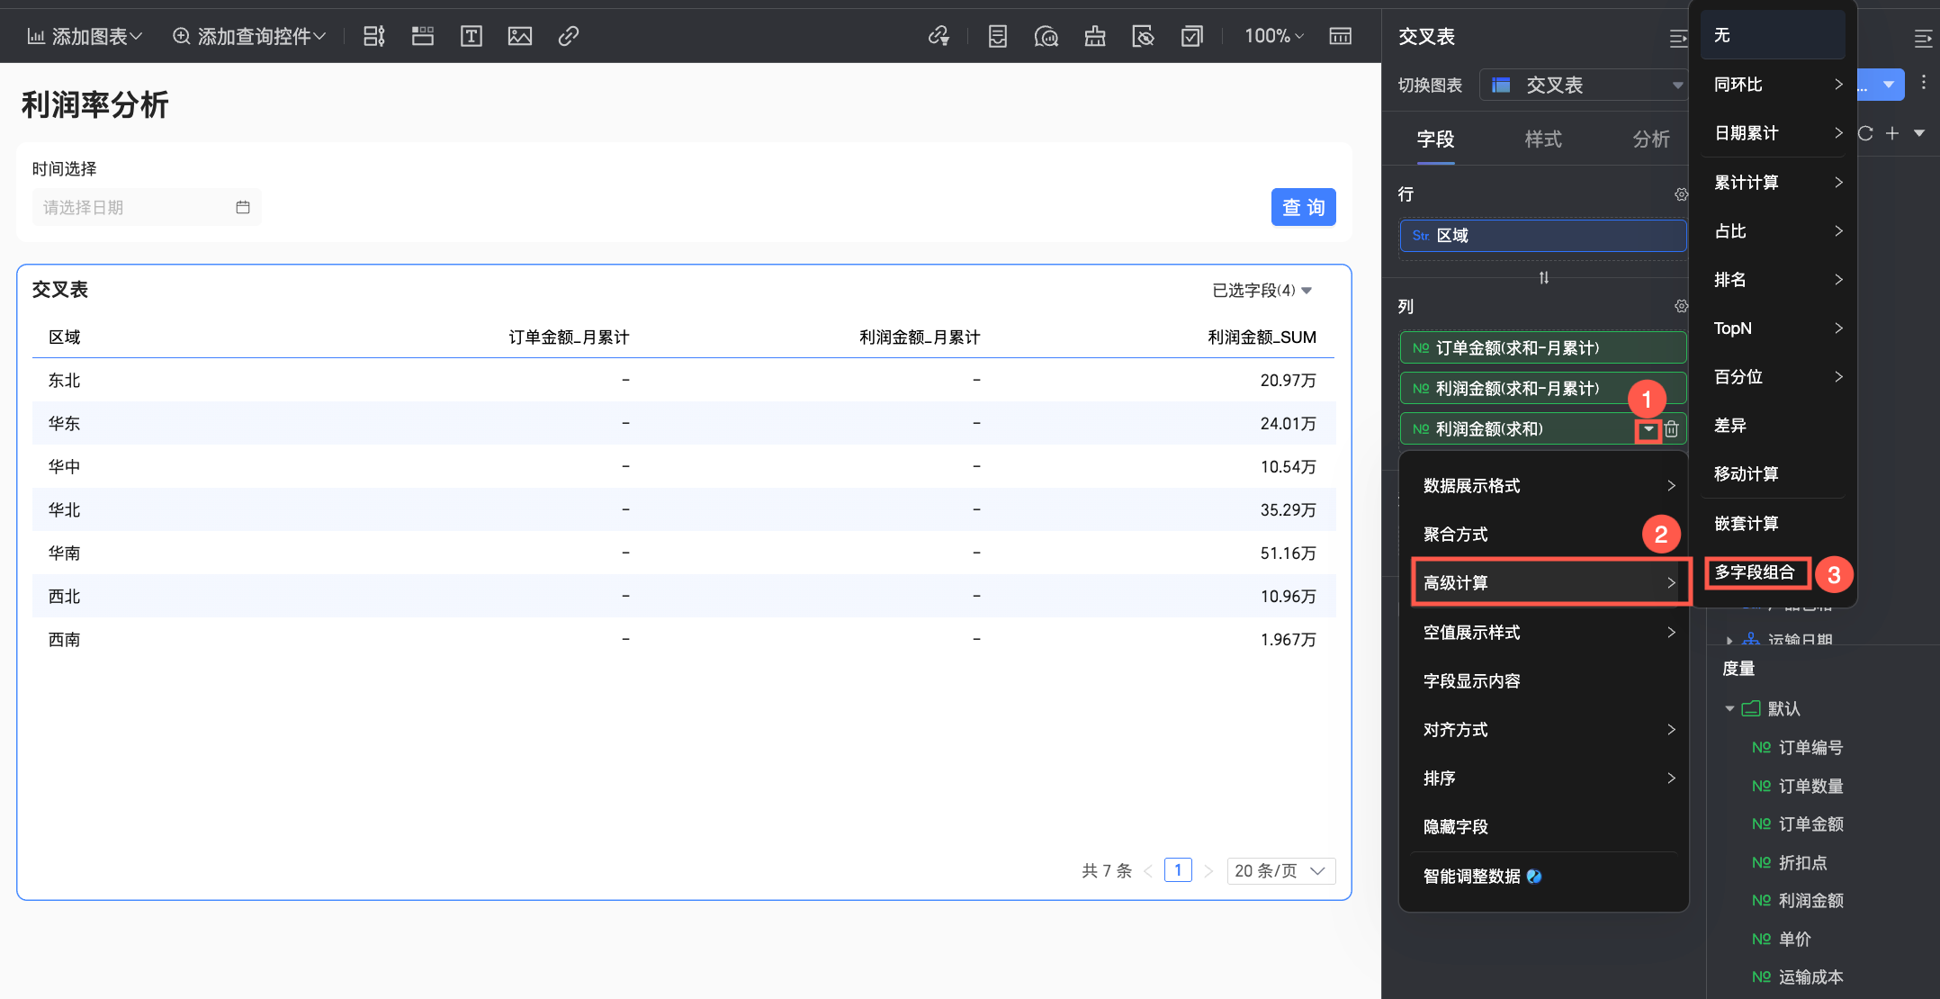Screen dimensions: 1940x999
Task: Choose 嵌套计算 in the submenu
Action: pos(1773,523)
